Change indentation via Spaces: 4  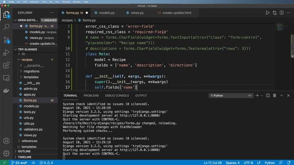[232, 163]
